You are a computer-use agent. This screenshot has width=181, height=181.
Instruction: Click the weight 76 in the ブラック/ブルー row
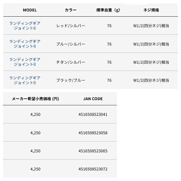pyautogui.click(x=109, y=80)
